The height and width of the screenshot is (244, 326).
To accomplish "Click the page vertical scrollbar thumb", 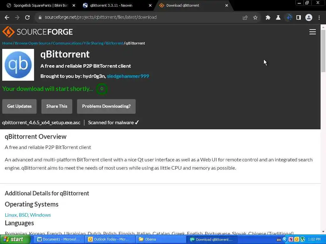I will [x=323, y=51].
